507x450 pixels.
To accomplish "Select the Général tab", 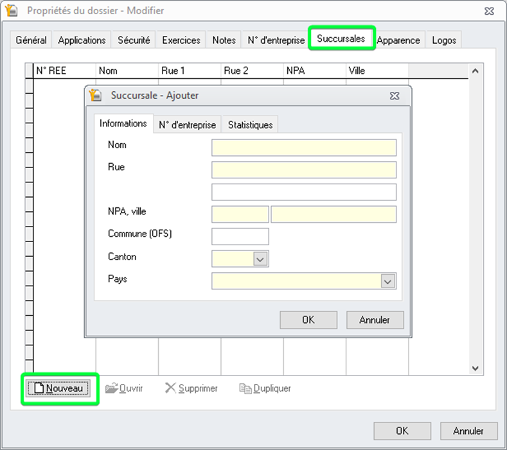I will pyautogui.click(x=31, y=40).
